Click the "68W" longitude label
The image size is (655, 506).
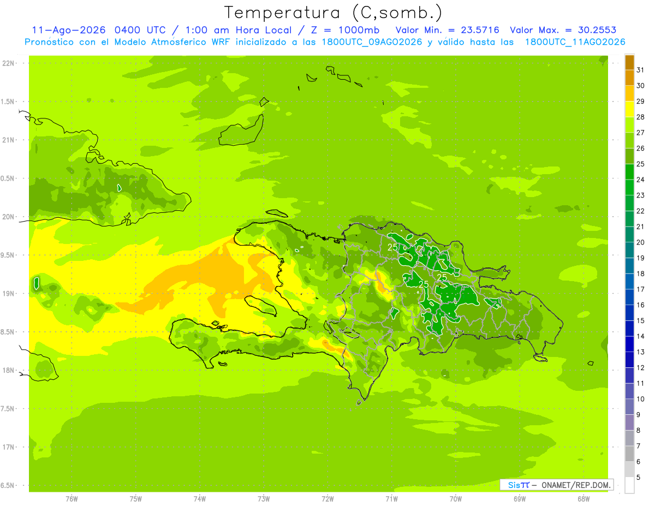tap(583, 499)
